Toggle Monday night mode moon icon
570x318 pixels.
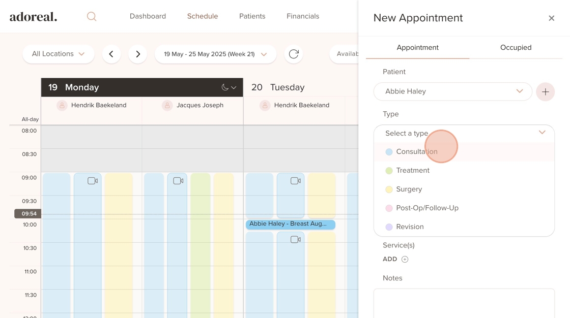(x=225, y=87)
